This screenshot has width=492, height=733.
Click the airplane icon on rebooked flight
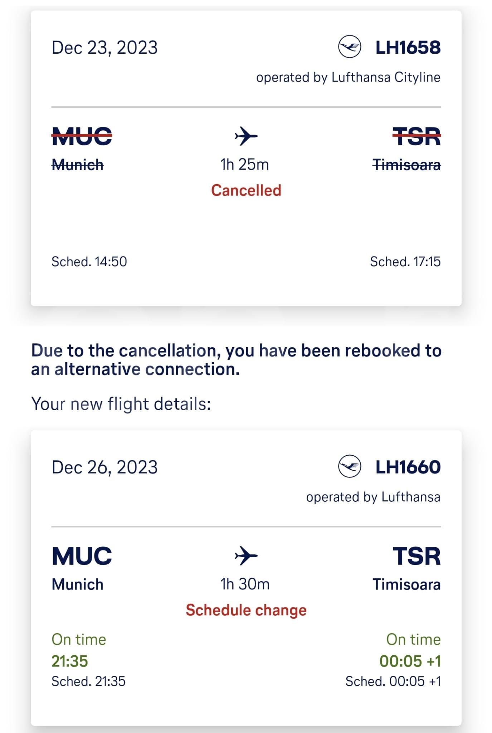(246, 555)
